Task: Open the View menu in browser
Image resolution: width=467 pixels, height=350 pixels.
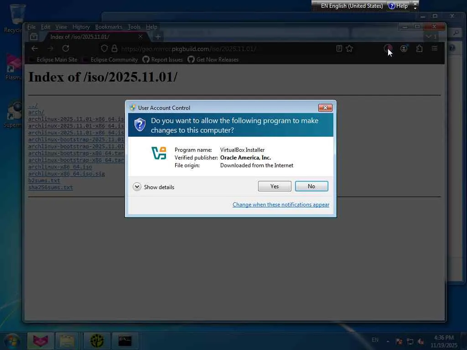Action: 61,27
